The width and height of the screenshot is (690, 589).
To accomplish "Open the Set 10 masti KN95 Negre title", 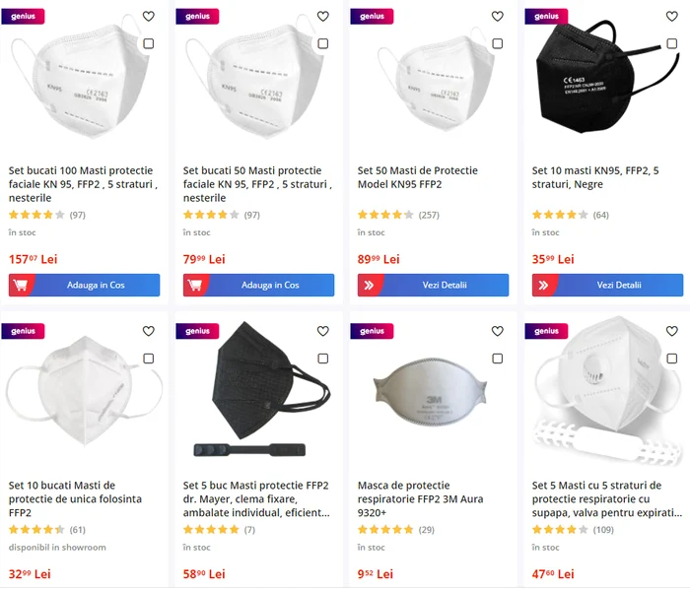I will pyautogui.click(x=601, y=177).
